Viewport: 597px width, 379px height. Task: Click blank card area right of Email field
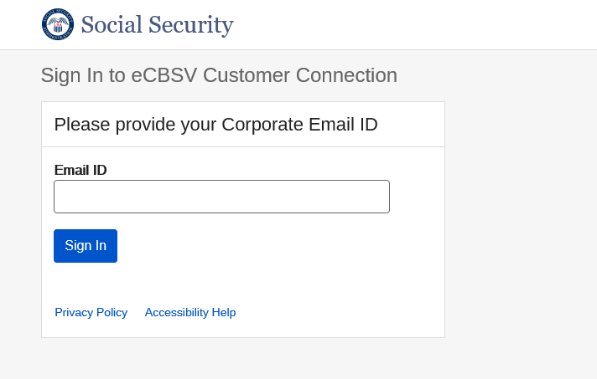click(x=417, y=197)
